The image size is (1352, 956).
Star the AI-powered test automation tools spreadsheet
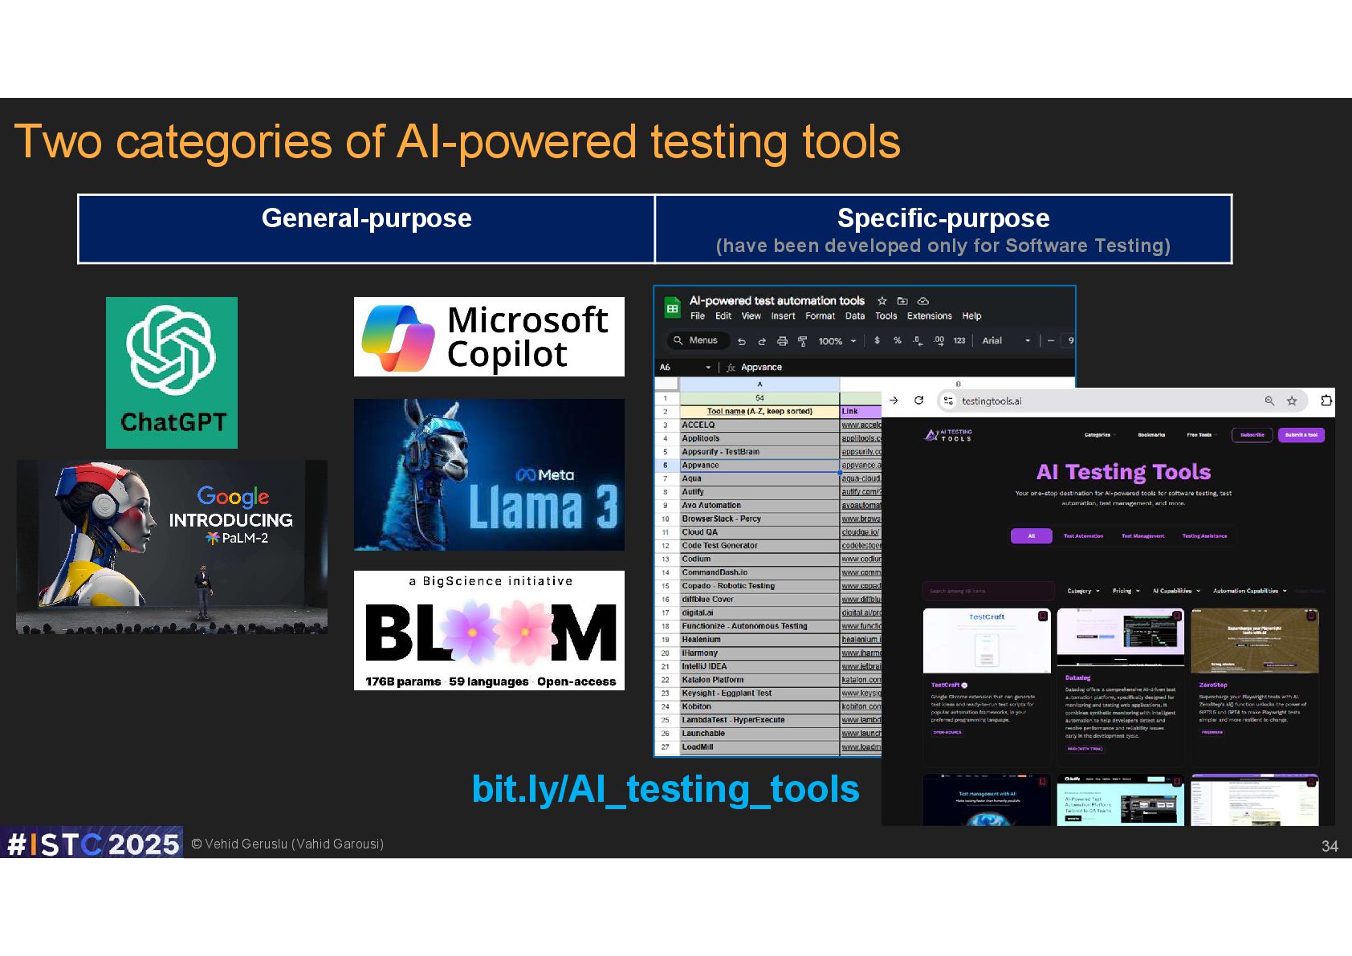point(882,301)
